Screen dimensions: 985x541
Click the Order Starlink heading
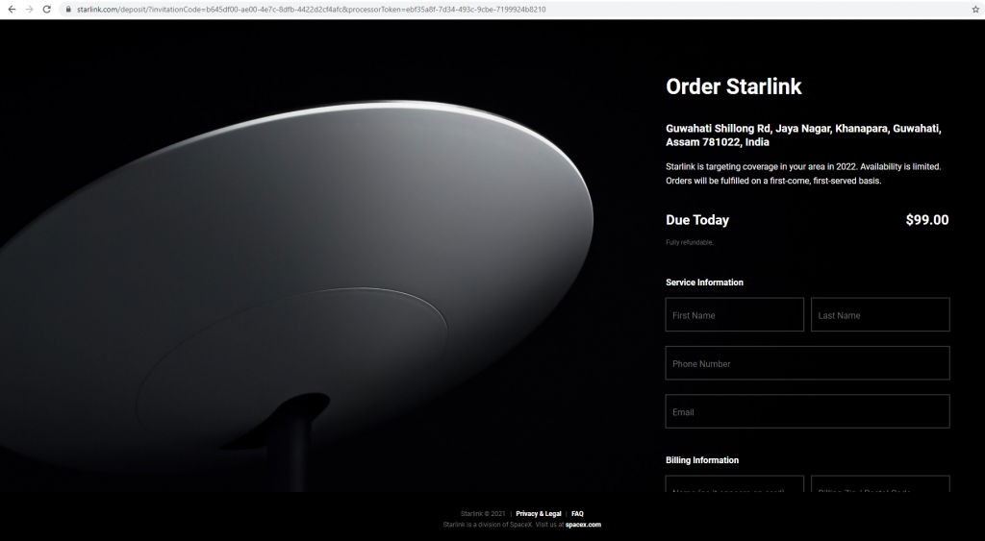tap(734, 86)
